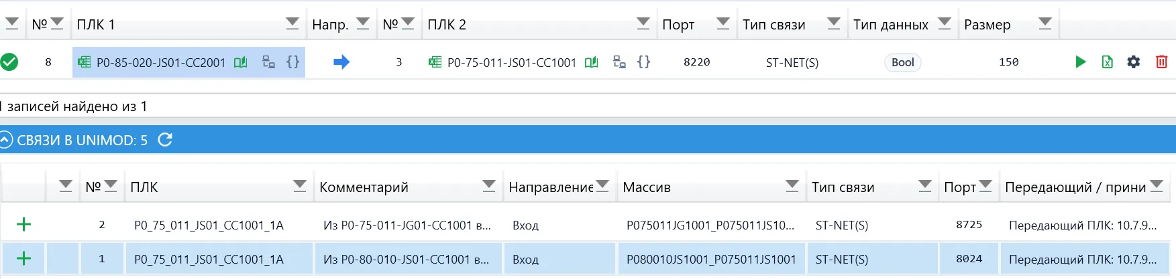Add the link with port 8725 using plus
This screenshot has height=279, width=1176.
pyautogui.click(x=23, y=224)
